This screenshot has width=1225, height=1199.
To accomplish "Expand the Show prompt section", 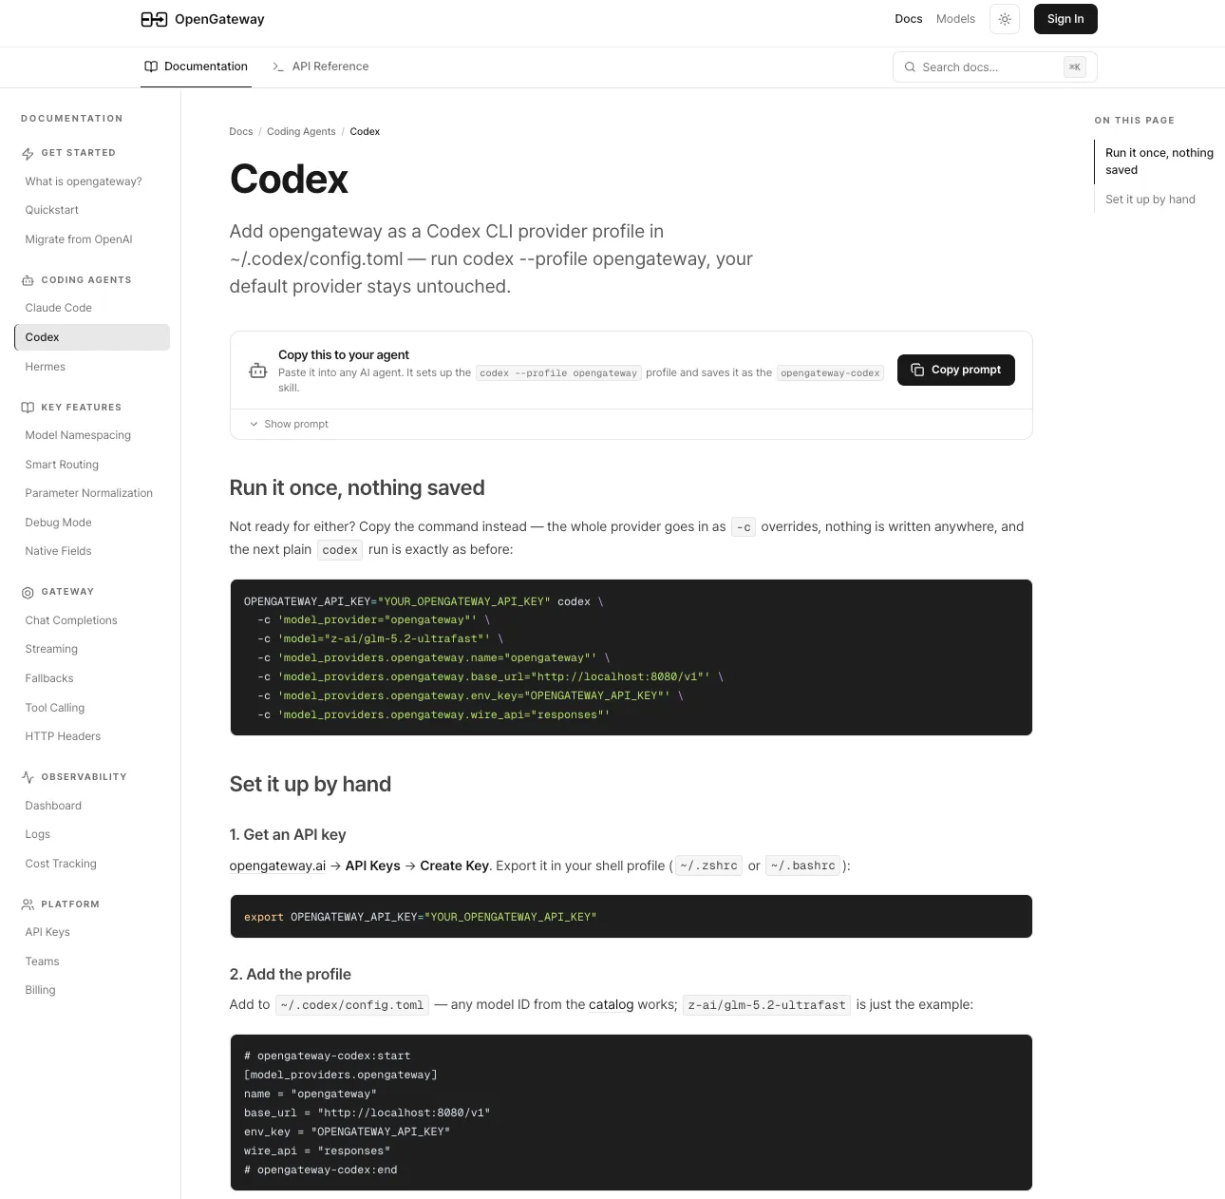I will point(289,424).
